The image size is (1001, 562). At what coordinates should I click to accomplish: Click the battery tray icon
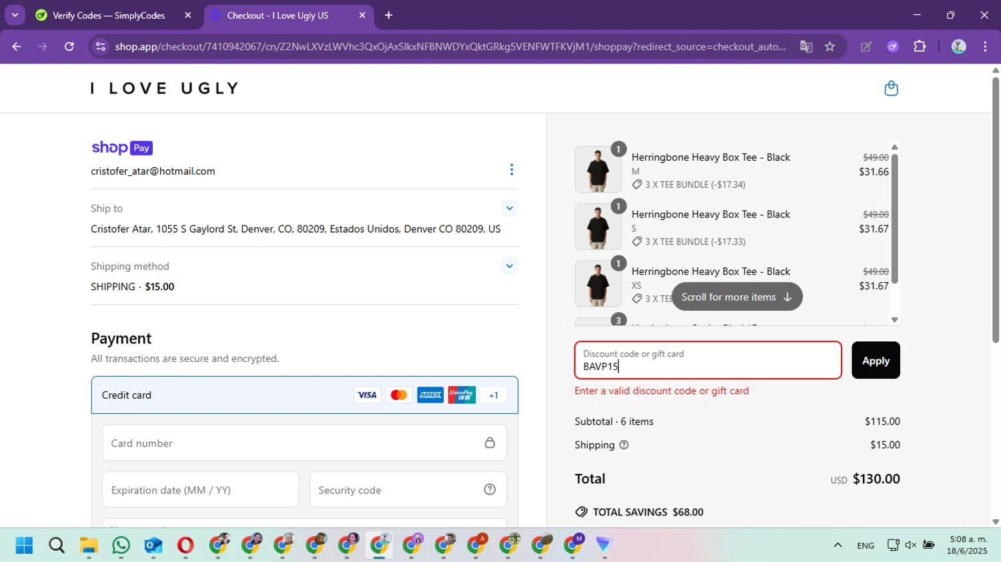[x=928, y=545]
